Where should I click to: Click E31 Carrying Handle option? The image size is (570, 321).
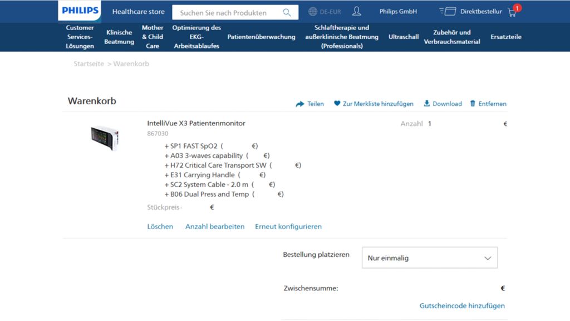click(x=215, y=174)
